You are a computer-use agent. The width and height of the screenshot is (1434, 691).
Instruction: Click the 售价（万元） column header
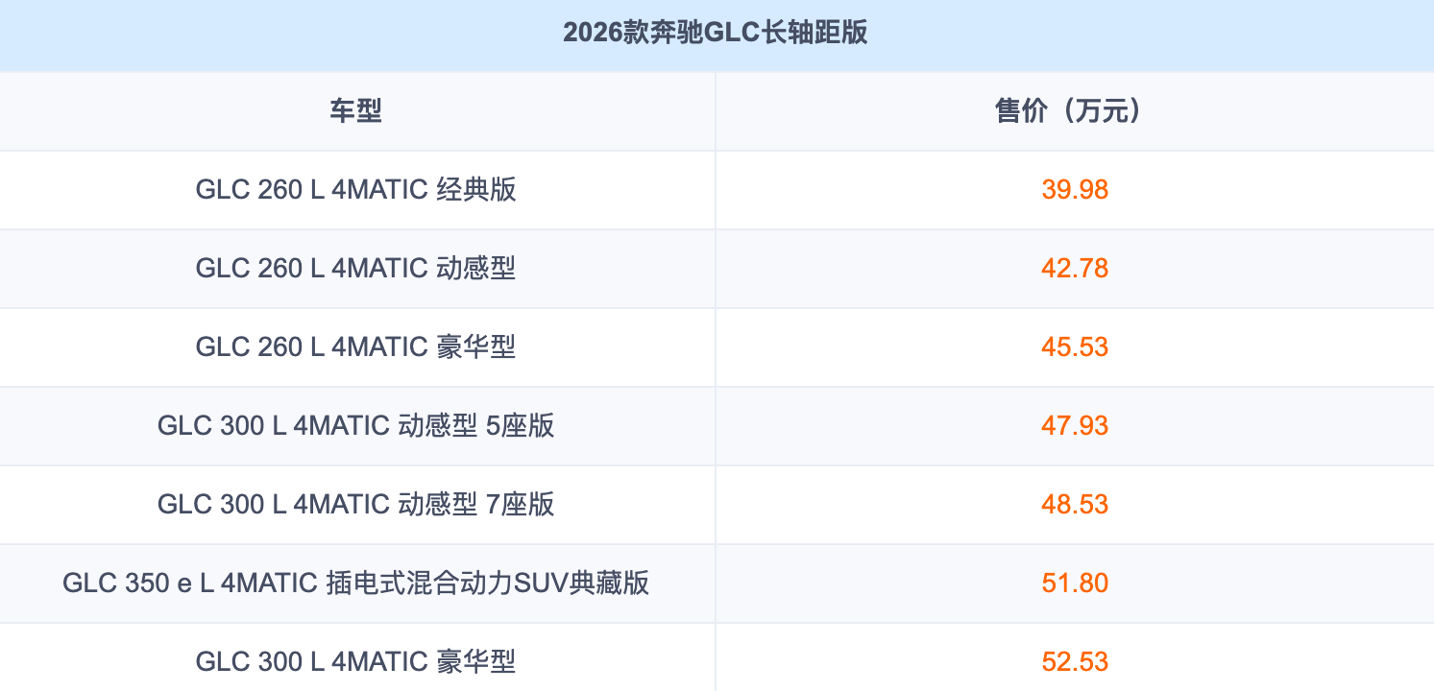[x=1074, y=111]
